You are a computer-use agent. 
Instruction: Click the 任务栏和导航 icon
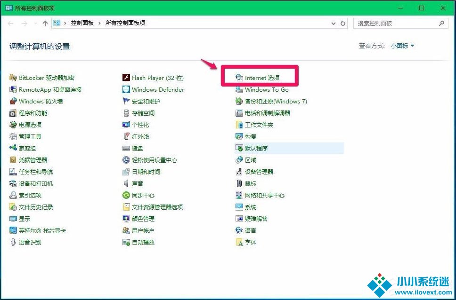tap(13, 172)
